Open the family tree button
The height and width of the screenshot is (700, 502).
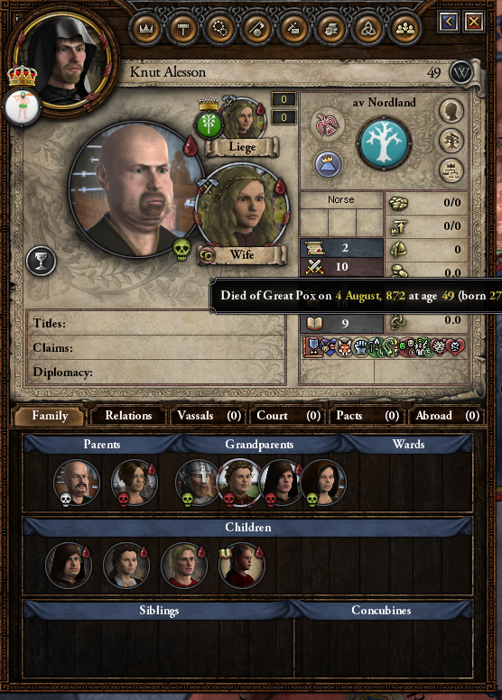(x=451, y=141)
